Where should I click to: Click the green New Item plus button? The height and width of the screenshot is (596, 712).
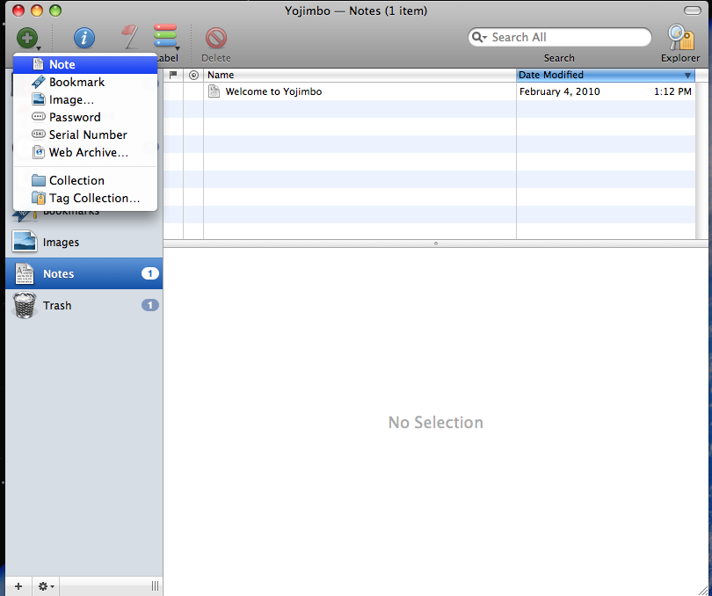(26, 38)
